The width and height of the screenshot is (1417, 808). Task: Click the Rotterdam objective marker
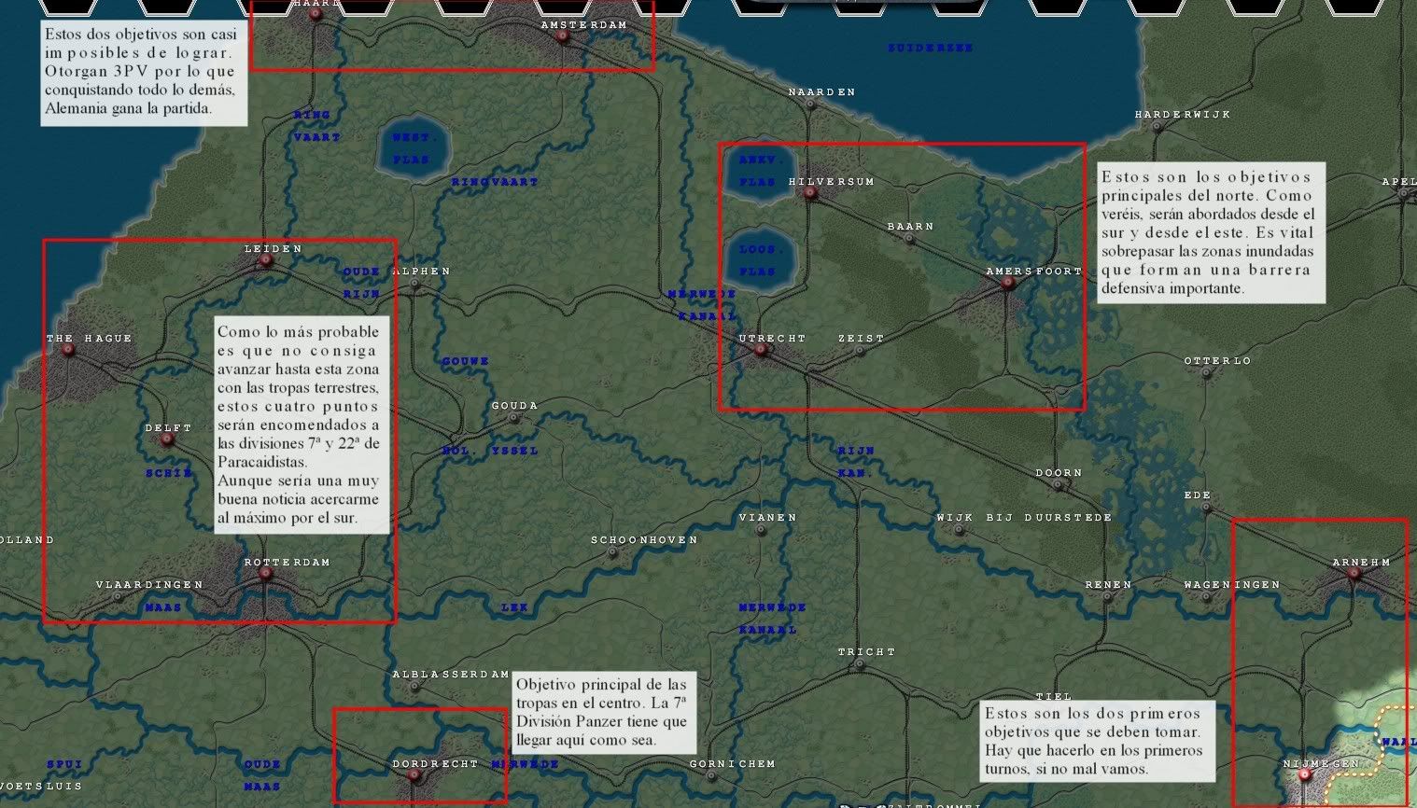click(265, 574)
